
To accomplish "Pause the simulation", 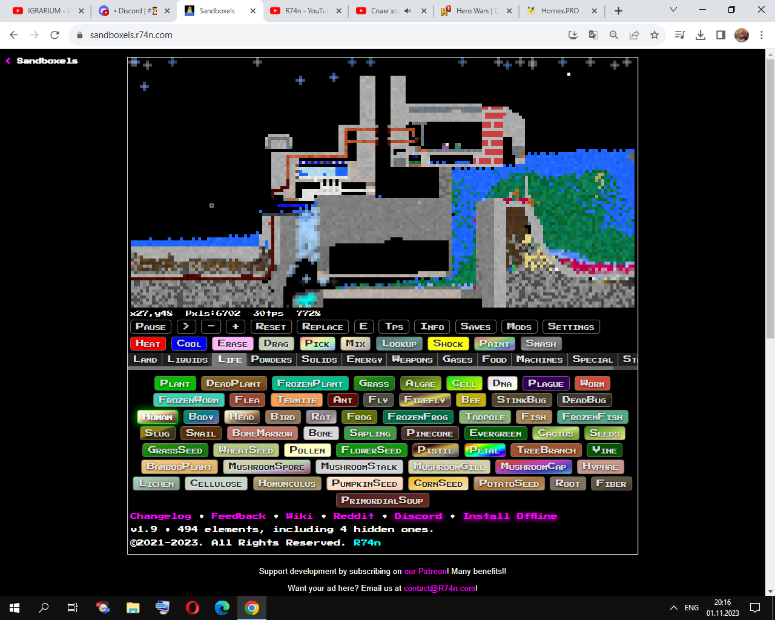I will click(x=151, y=327).
